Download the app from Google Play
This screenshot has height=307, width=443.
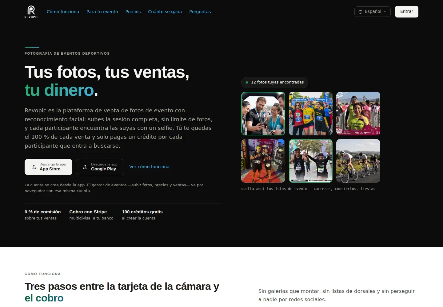[100, 167]
